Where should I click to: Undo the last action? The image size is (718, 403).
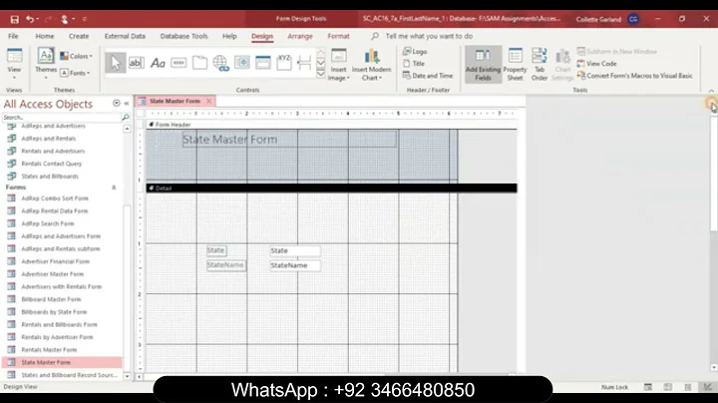pyautogui.click(x=30, y=19)
